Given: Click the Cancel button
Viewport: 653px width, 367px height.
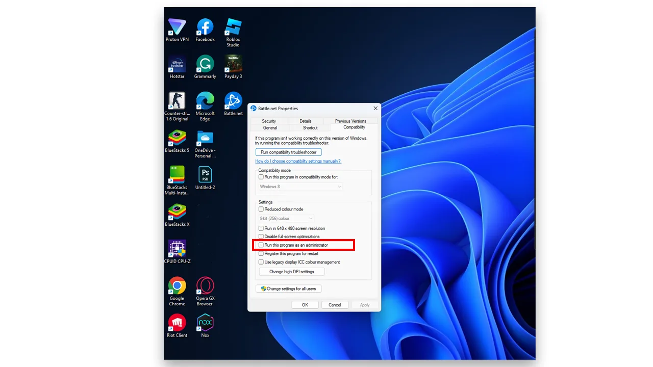Looking at the screenshot, I should (335, 305).
